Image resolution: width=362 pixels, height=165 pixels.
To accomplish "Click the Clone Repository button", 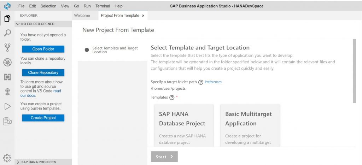I will [43, 72].
